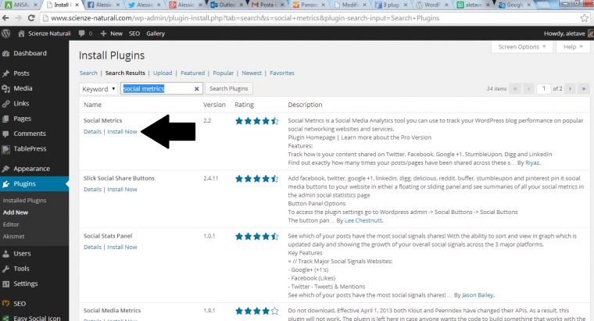Open the Keyword search type dropdown

(x=98, y=89)
